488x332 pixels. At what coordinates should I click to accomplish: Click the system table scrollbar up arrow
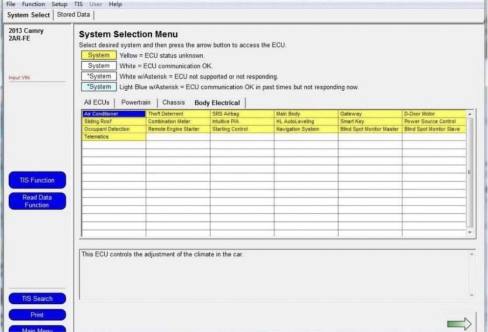(x=469, y=114)
